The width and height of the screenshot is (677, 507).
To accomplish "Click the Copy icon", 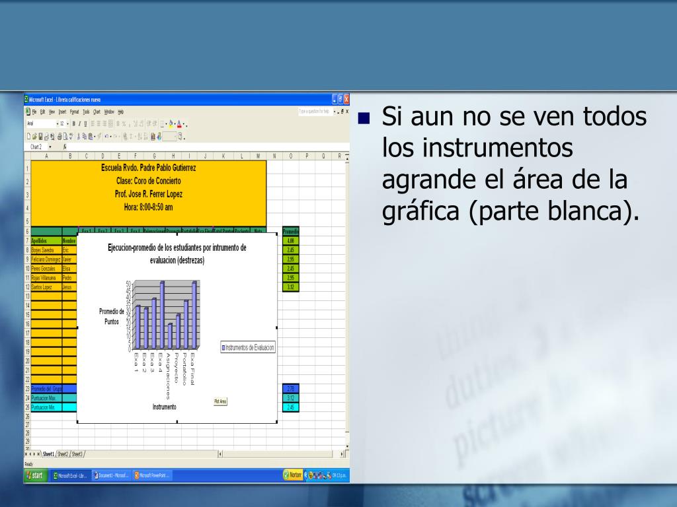I will pos(84,136).
